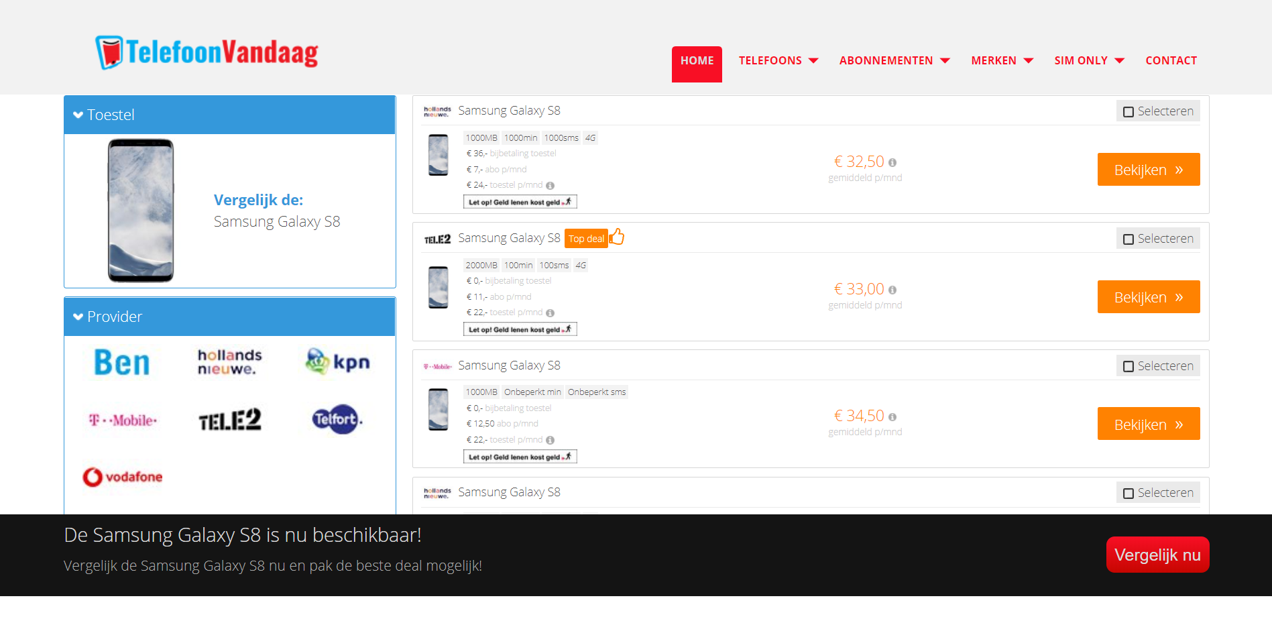Select the Telfort provider logo

click(337, 419)
